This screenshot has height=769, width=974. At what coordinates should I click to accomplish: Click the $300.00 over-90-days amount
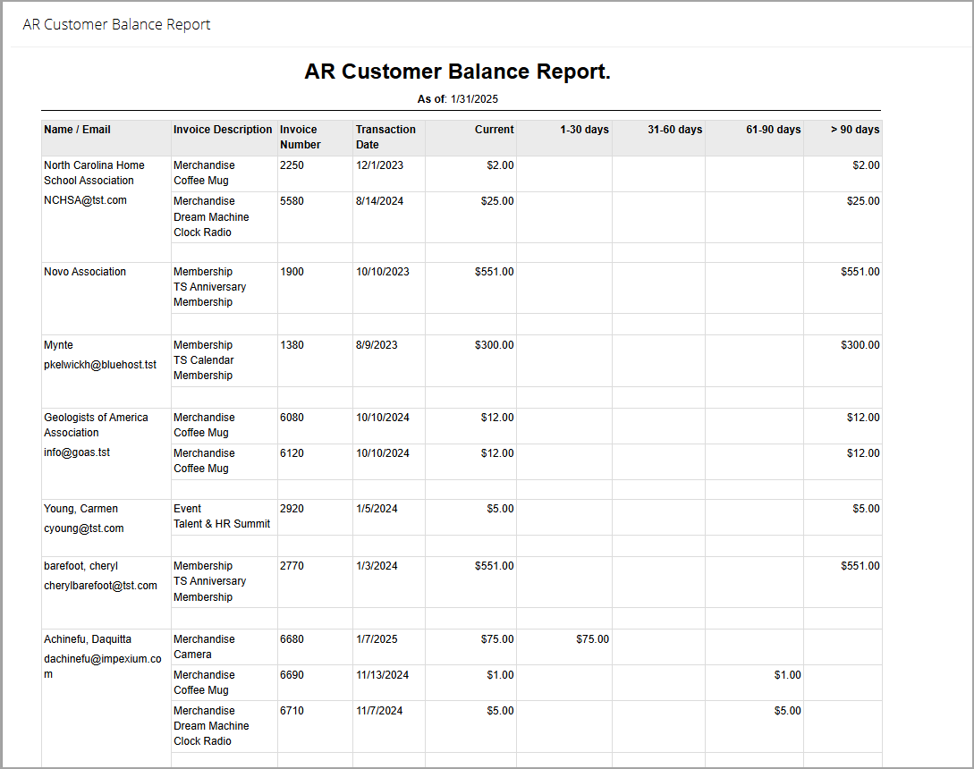click(x=860, y=345)
